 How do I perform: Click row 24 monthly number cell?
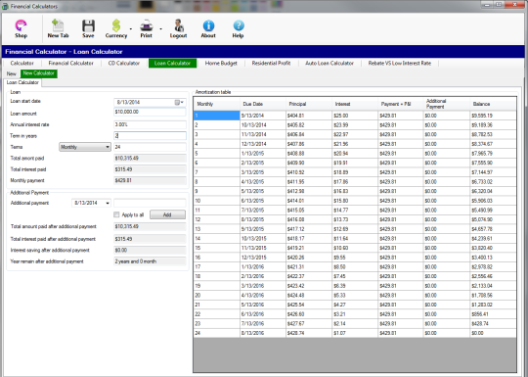point(217,333)
